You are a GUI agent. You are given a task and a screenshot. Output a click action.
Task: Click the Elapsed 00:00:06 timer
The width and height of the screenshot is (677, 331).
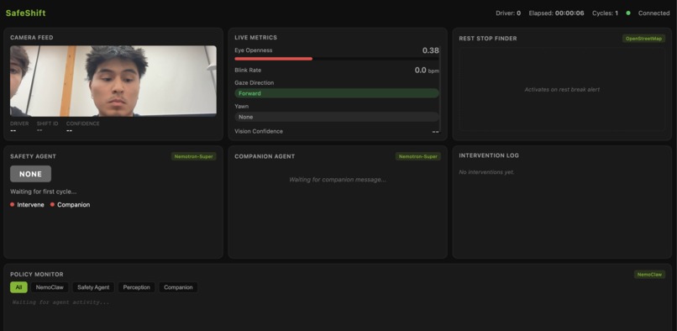[556, 13]
